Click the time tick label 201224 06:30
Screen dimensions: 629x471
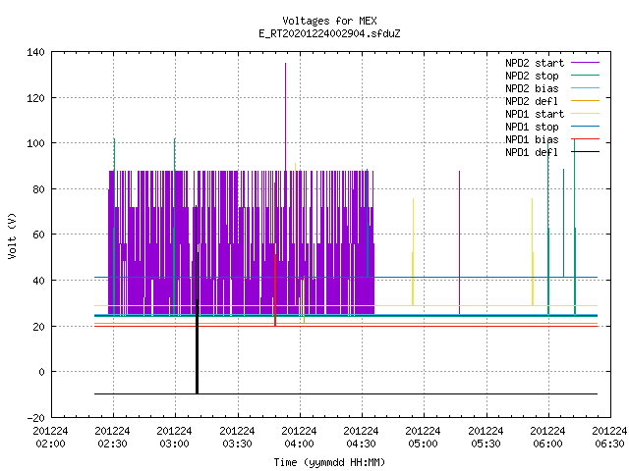[609, 438]
